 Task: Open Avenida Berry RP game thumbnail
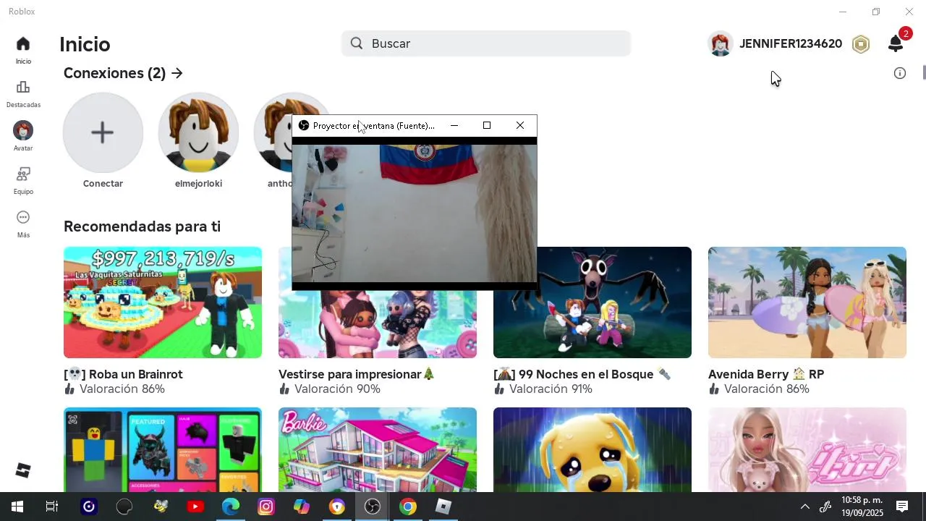coord(807,302)
